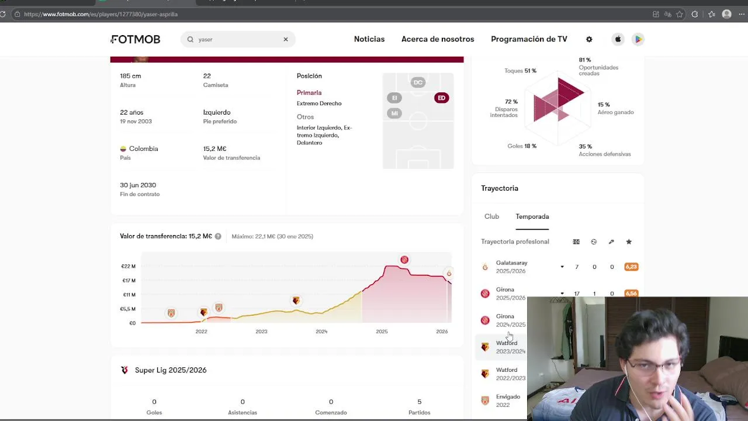Open the FotMob home logo
The image size is (748, 421).
point(136,39)
